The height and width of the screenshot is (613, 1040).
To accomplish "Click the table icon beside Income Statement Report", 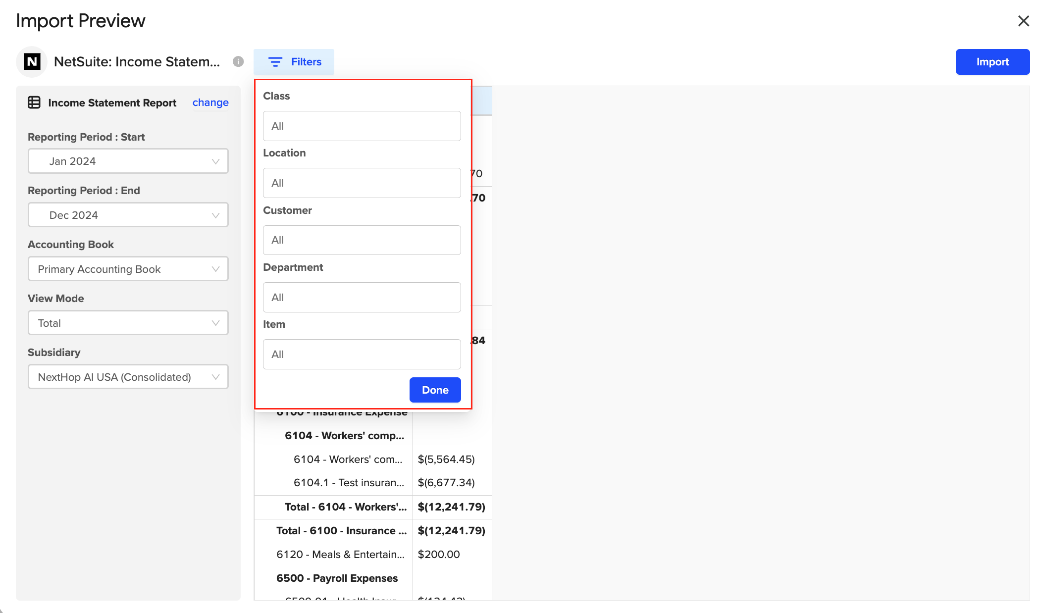I will (34, 102).
